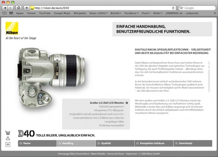The height and width of the screenshot is (157, 218).
Task: Open the Google Maps bookmark
Action: click(x=62, y=13)
